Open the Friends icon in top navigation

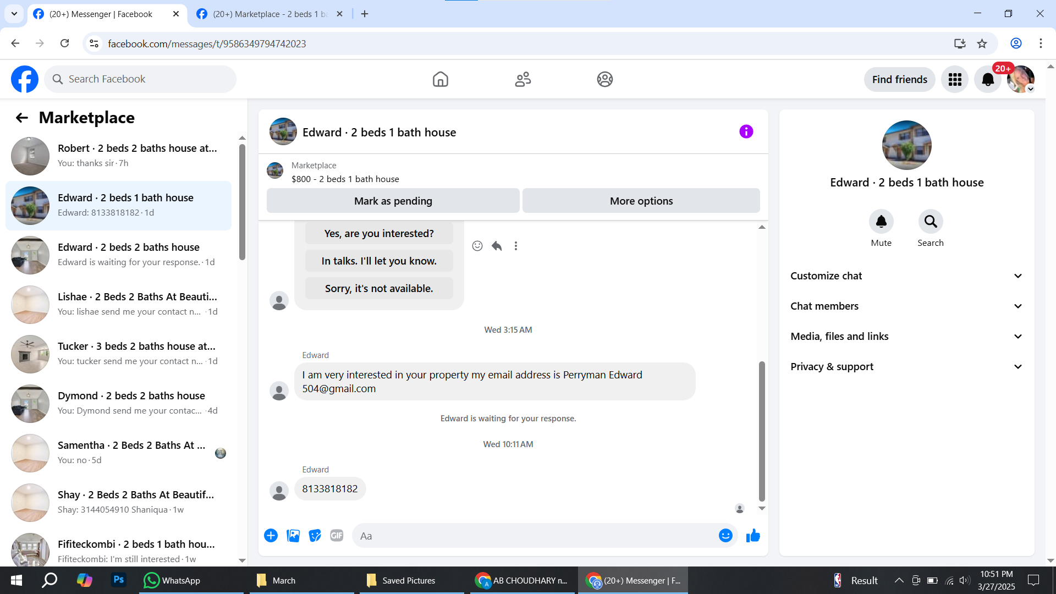click(523, 79)
